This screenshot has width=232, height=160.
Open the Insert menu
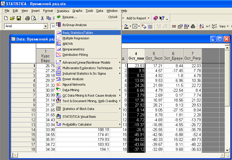pyautogui.click(x=35, y=11)
